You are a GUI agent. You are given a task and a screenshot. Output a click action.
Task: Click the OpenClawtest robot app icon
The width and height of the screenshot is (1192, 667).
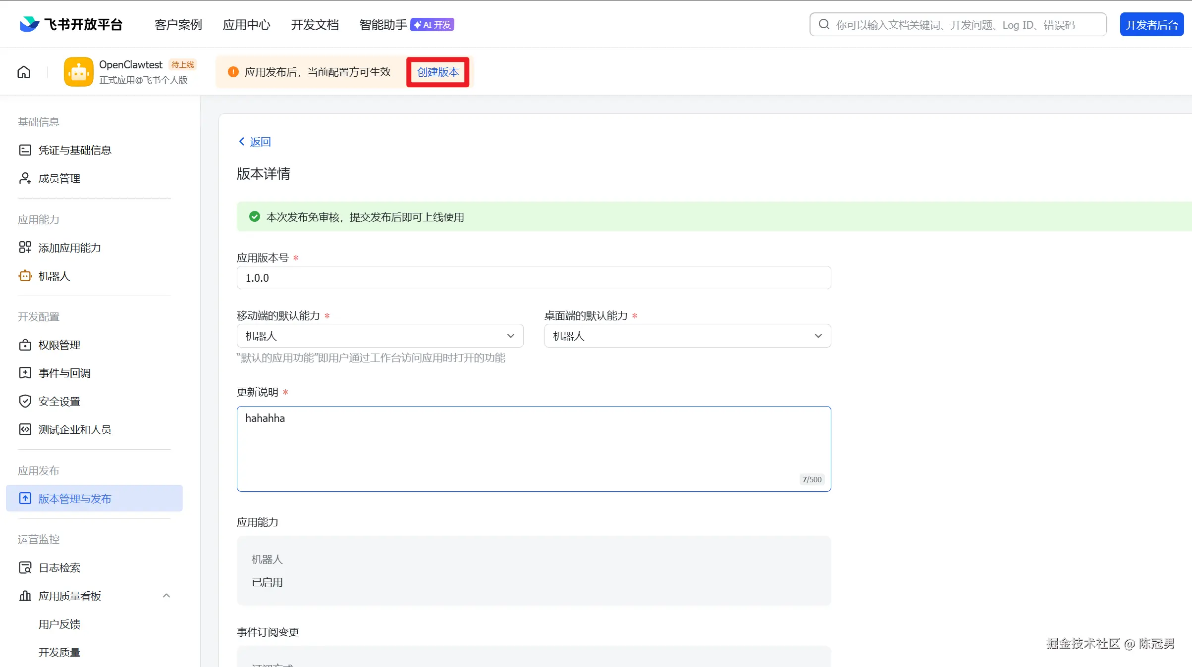pyautogui.click(x=78, y=72)
